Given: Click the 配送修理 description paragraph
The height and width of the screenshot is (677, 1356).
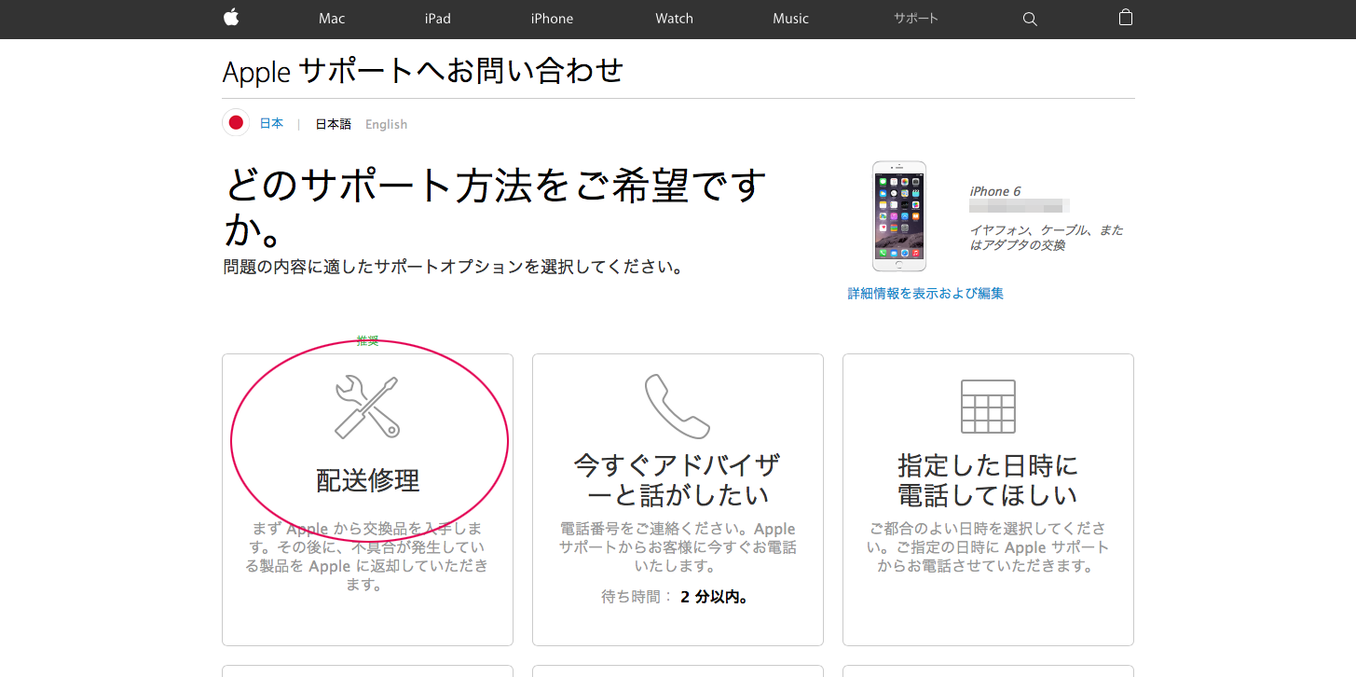Looking at the screenshot, I should coord(367,557).
